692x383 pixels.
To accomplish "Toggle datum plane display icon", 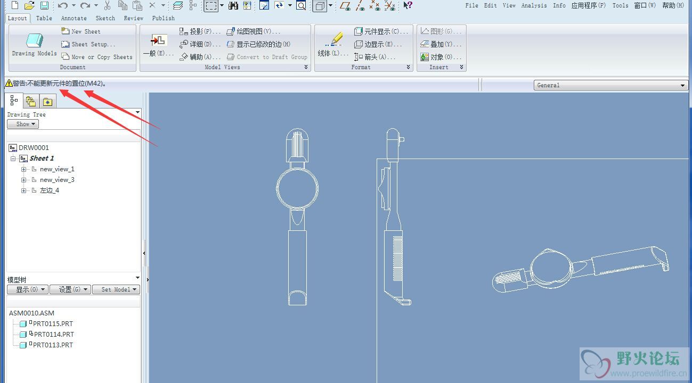I will (x=345, y=5).
